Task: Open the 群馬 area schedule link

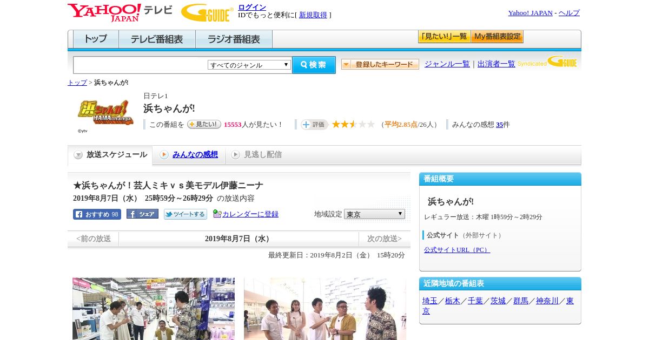Action: click(521, 301)
